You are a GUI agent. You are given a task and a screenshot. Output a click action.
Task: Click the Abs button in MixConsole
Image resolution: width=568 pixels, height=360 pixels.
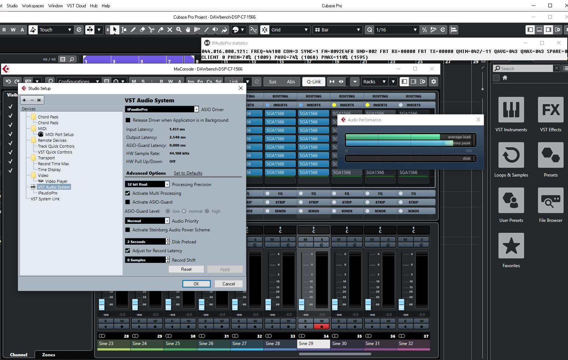[291, 82]
